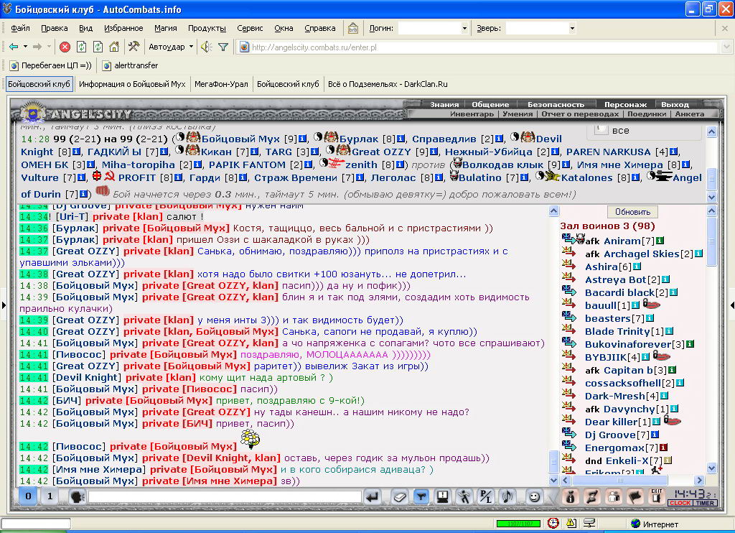Toggle the blue filter chat icon
735x533 pixels.
[421, 496]
